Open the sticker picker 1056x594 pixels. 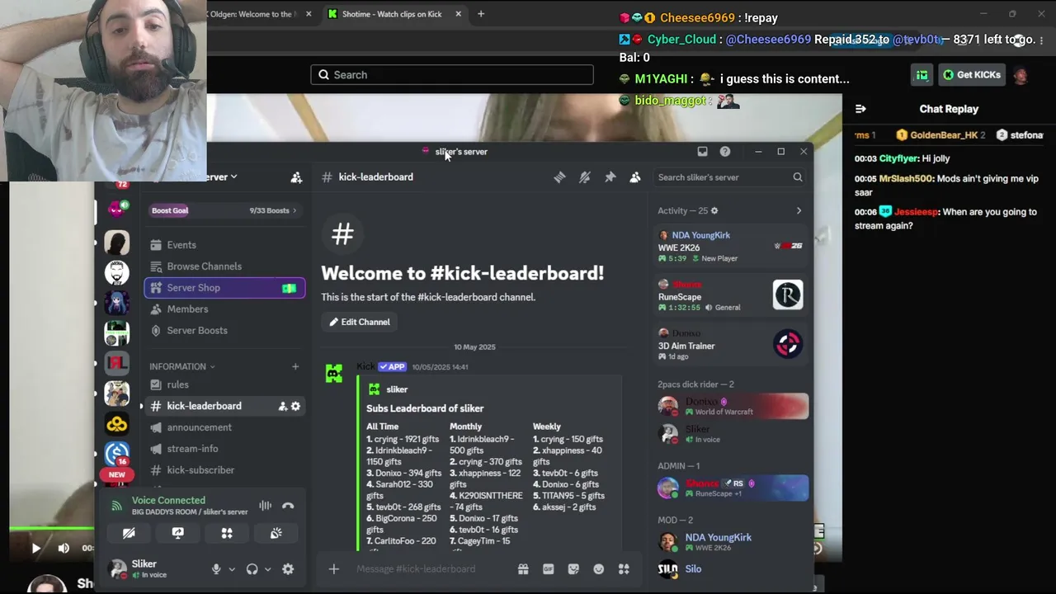pos(573,569)
